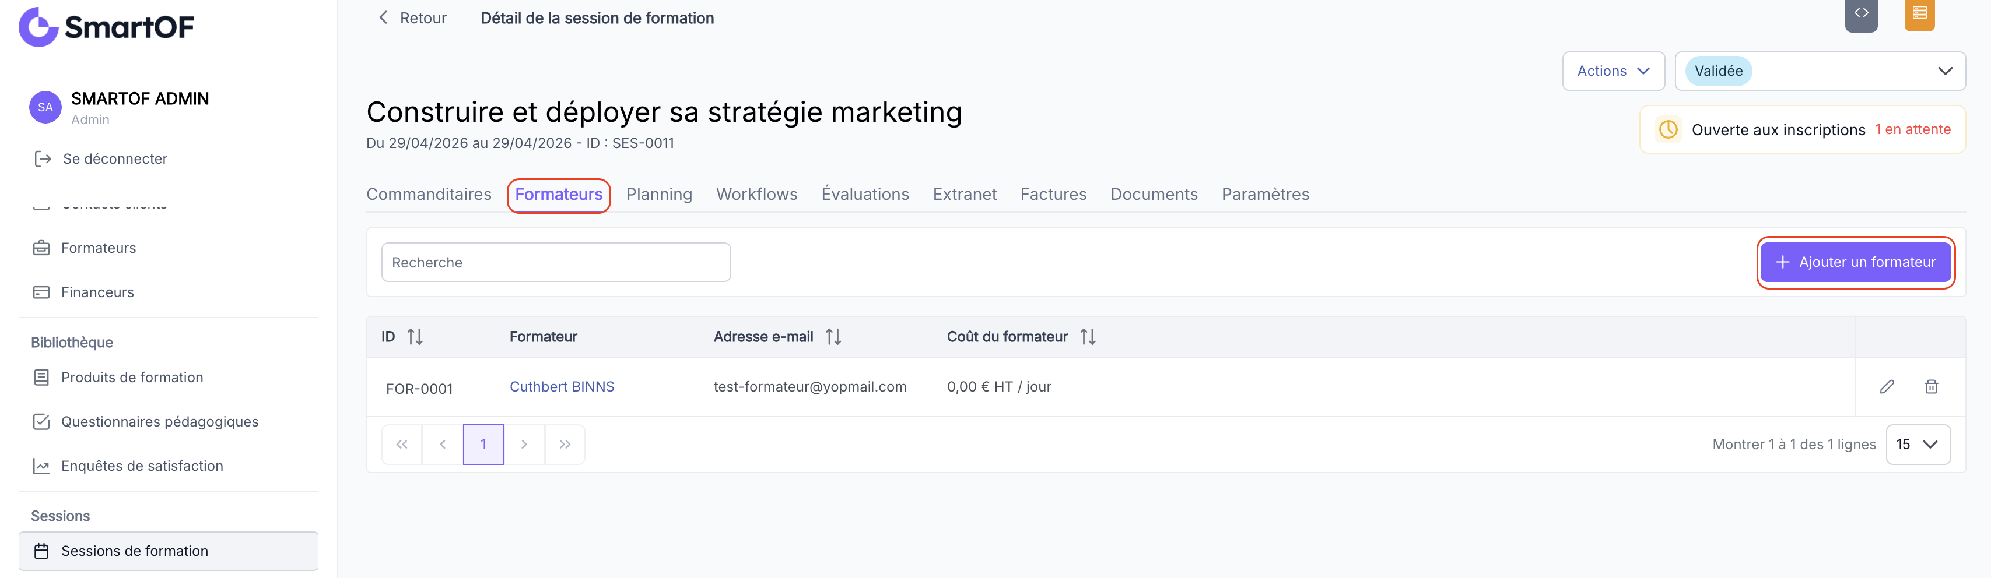Sort table by ID column arrows
The height and width of the screenshot is (578, 1991).
pos(415,336)
